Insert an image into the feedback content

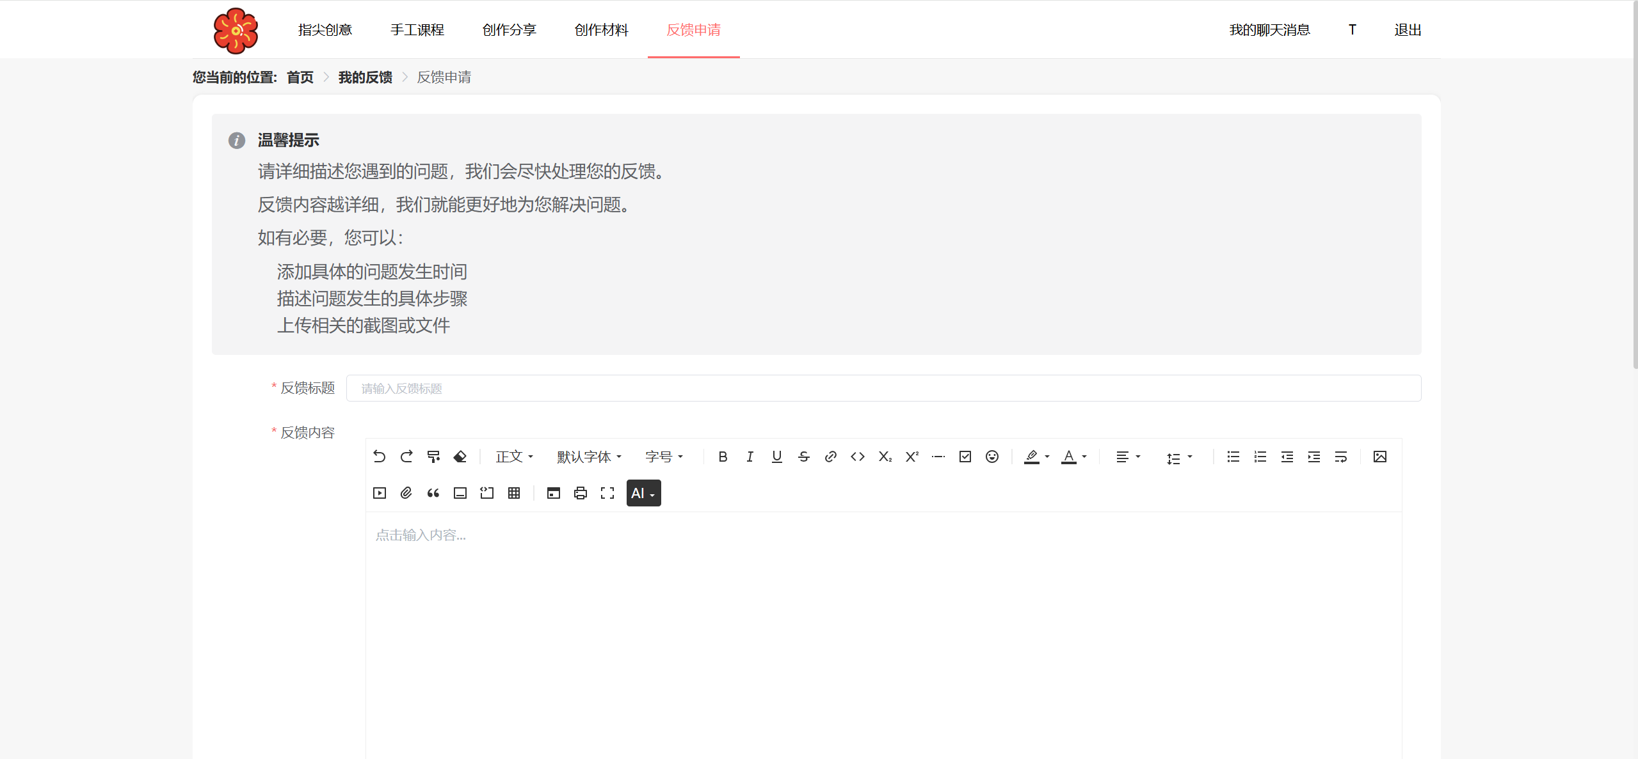pos(1380,457)
